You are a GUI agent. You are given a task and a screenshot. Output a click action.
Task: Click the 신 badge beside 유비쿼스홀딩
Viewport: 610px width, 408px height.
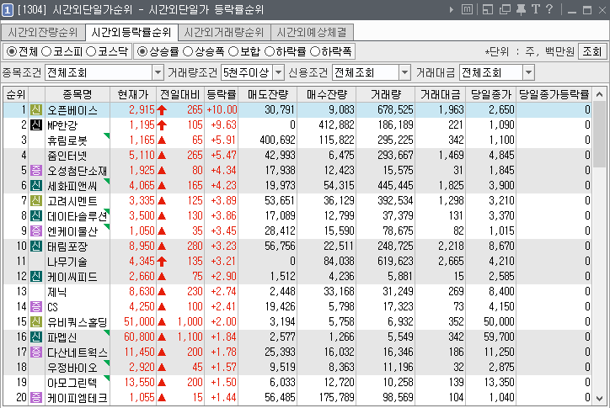pyautogui.click(x=36, y=321)
